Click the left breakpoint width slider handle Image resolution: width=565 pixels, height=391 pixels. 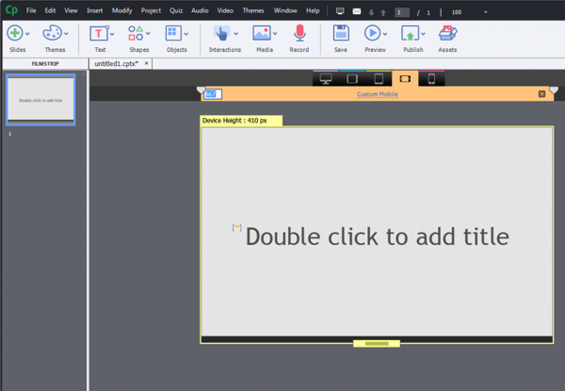point(202,90)
